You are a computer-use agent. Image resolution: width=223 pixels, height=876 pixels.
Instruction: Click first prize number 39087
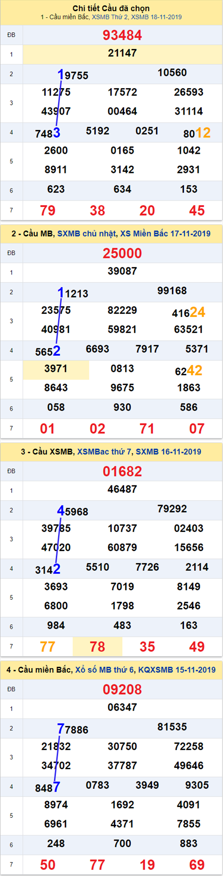pyautogui.click(x=122, y=271)
